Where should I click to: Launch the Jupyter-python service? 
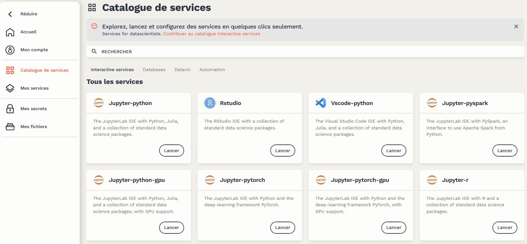click(171, 150)
